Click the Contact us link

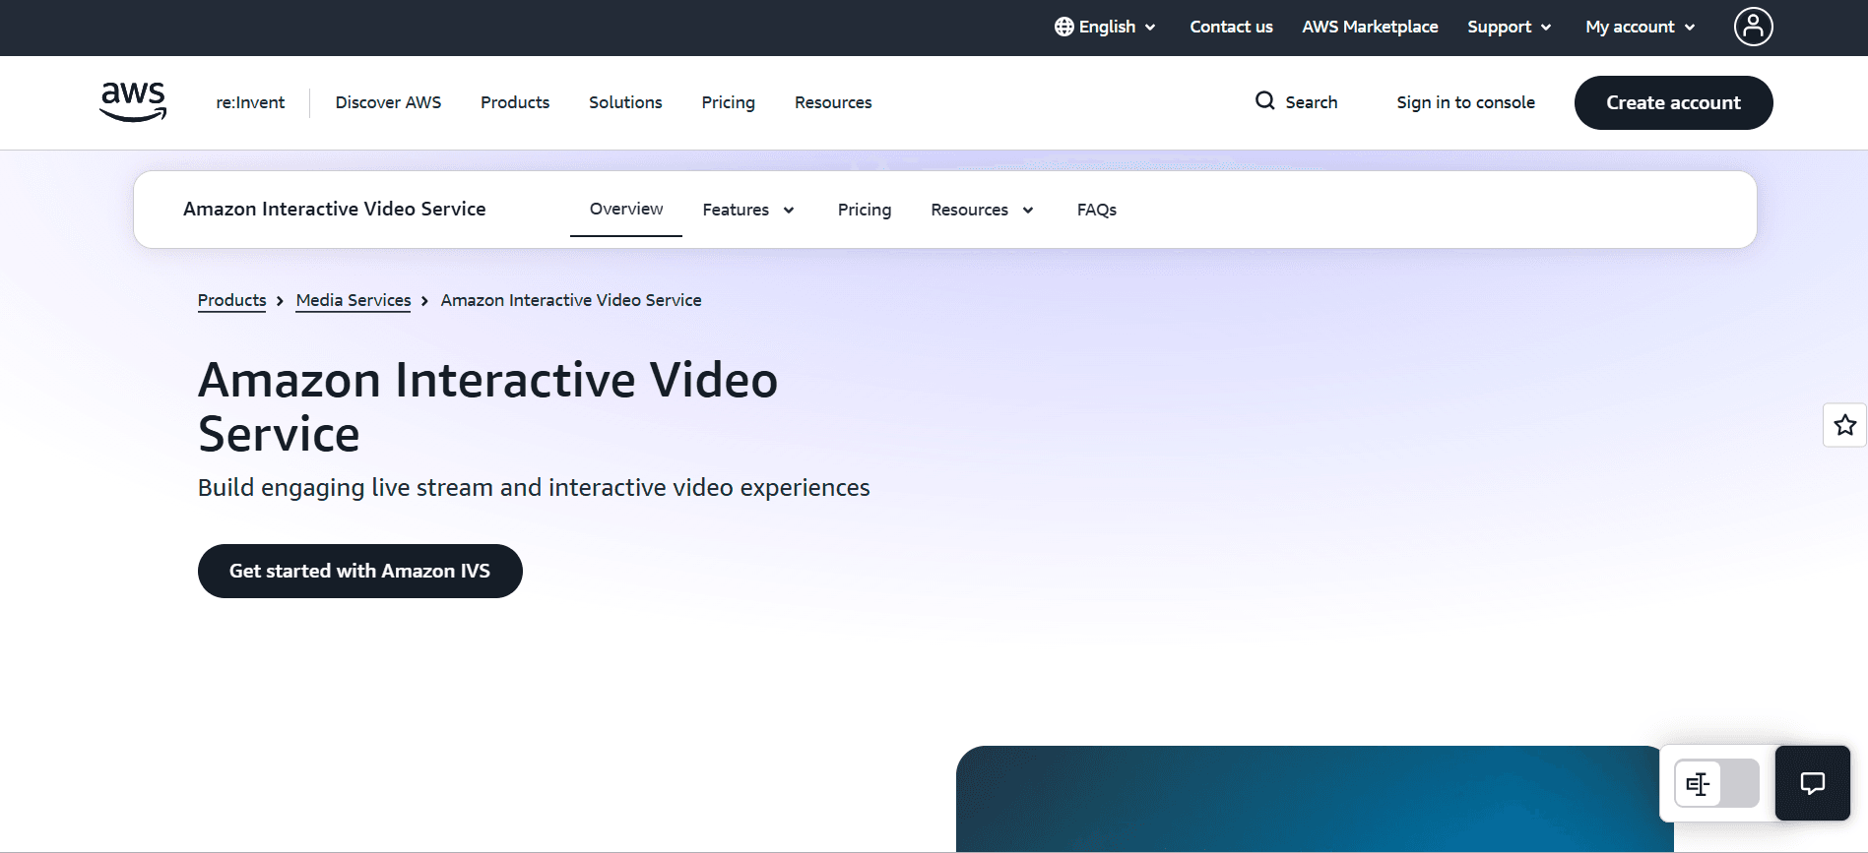point(1231,27)
